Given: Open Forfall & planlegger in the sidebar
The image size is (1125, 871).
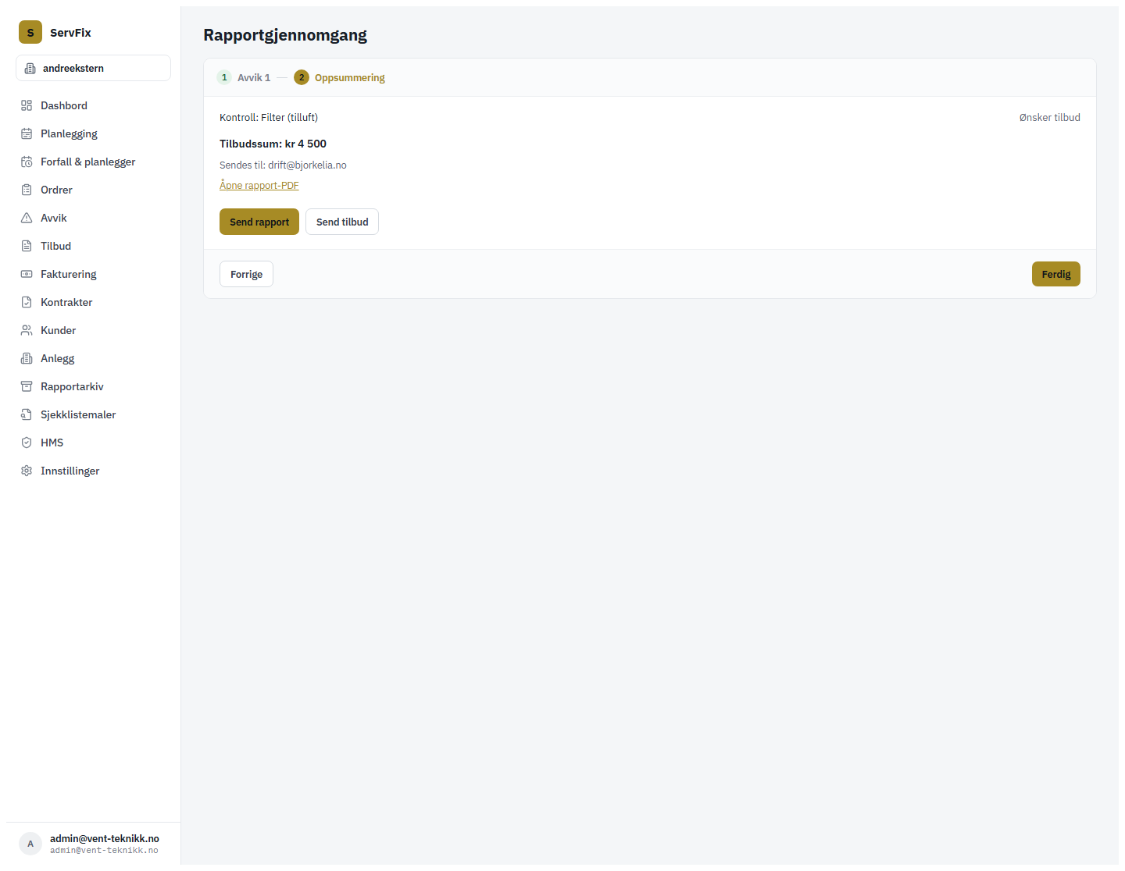Looking at the screenshot, I should (93, 162).
